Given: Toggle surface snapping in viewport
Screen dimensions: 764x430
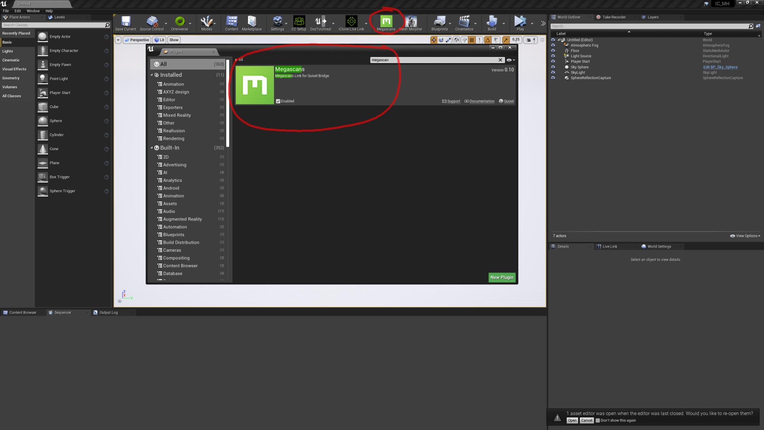Looking at the screenshot, I should click(465, 40).
